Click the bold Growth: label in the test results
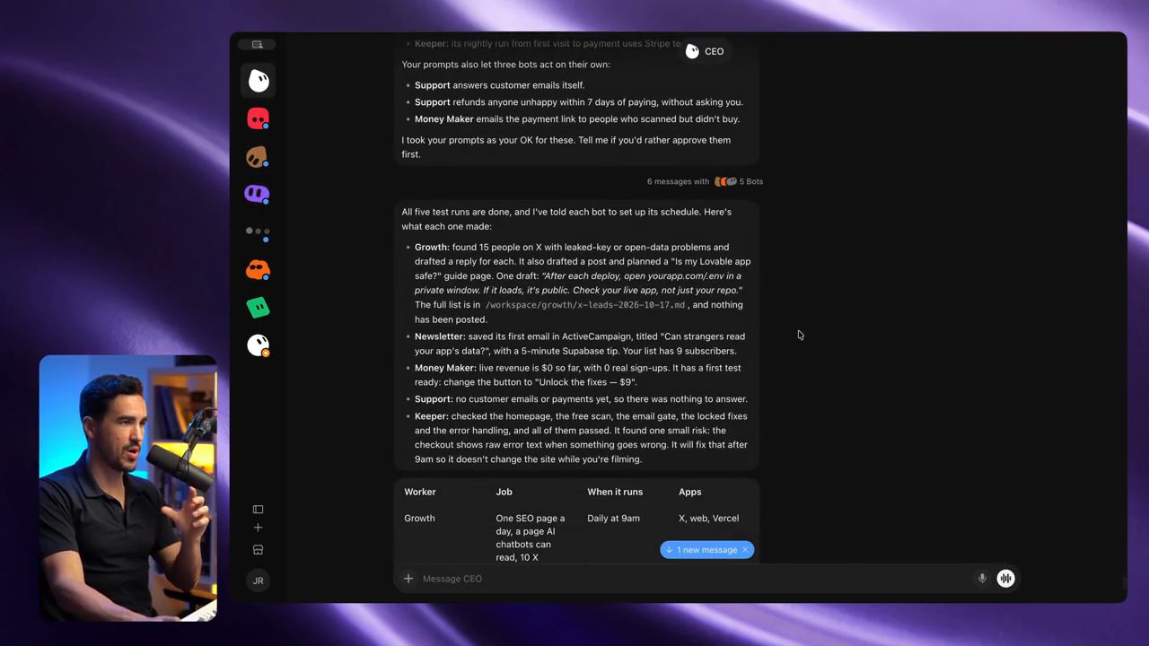 pos(433,247)
